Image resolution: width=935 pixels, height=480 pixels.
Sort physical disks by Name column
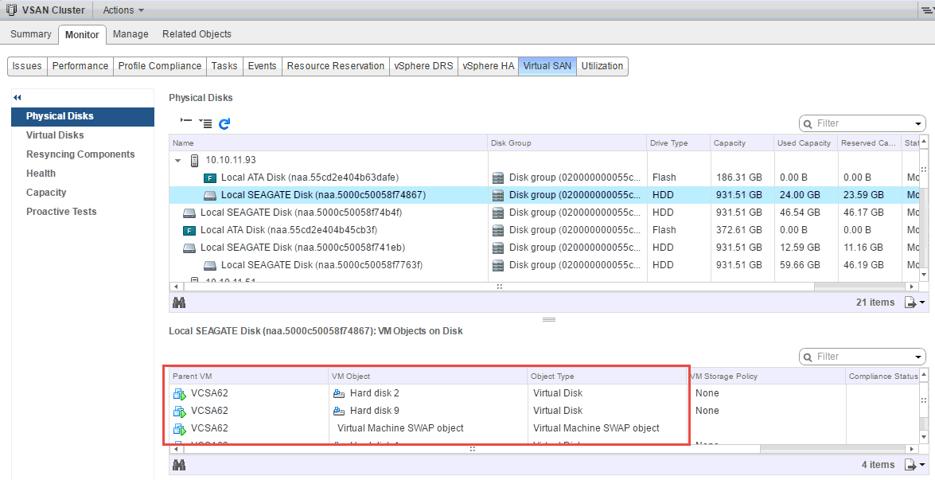coord(328,143)
